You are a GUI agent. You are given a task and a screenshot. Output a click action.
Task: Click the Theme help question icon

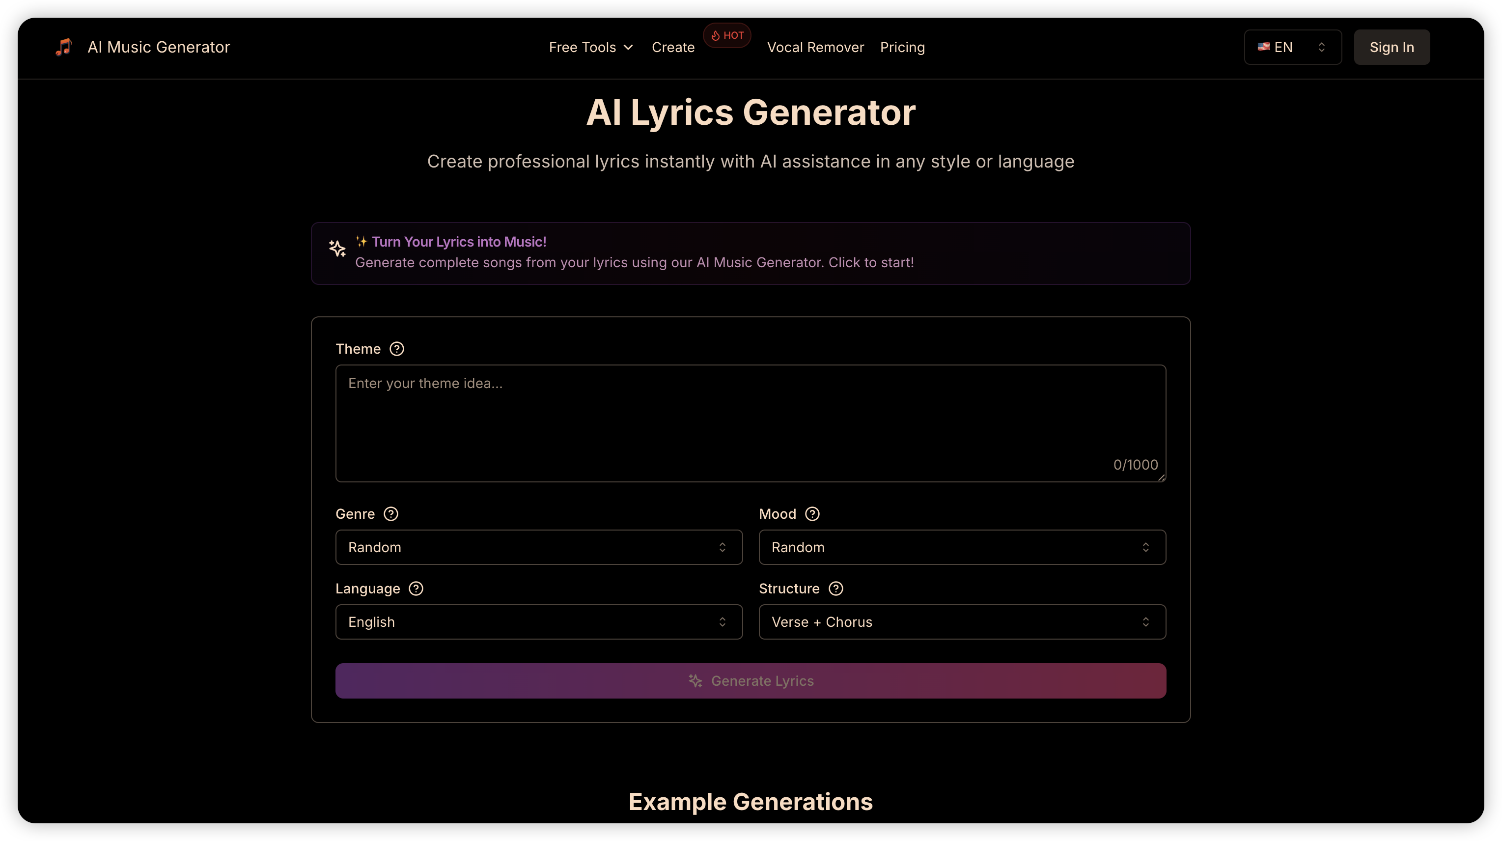(x=396, y=349)
